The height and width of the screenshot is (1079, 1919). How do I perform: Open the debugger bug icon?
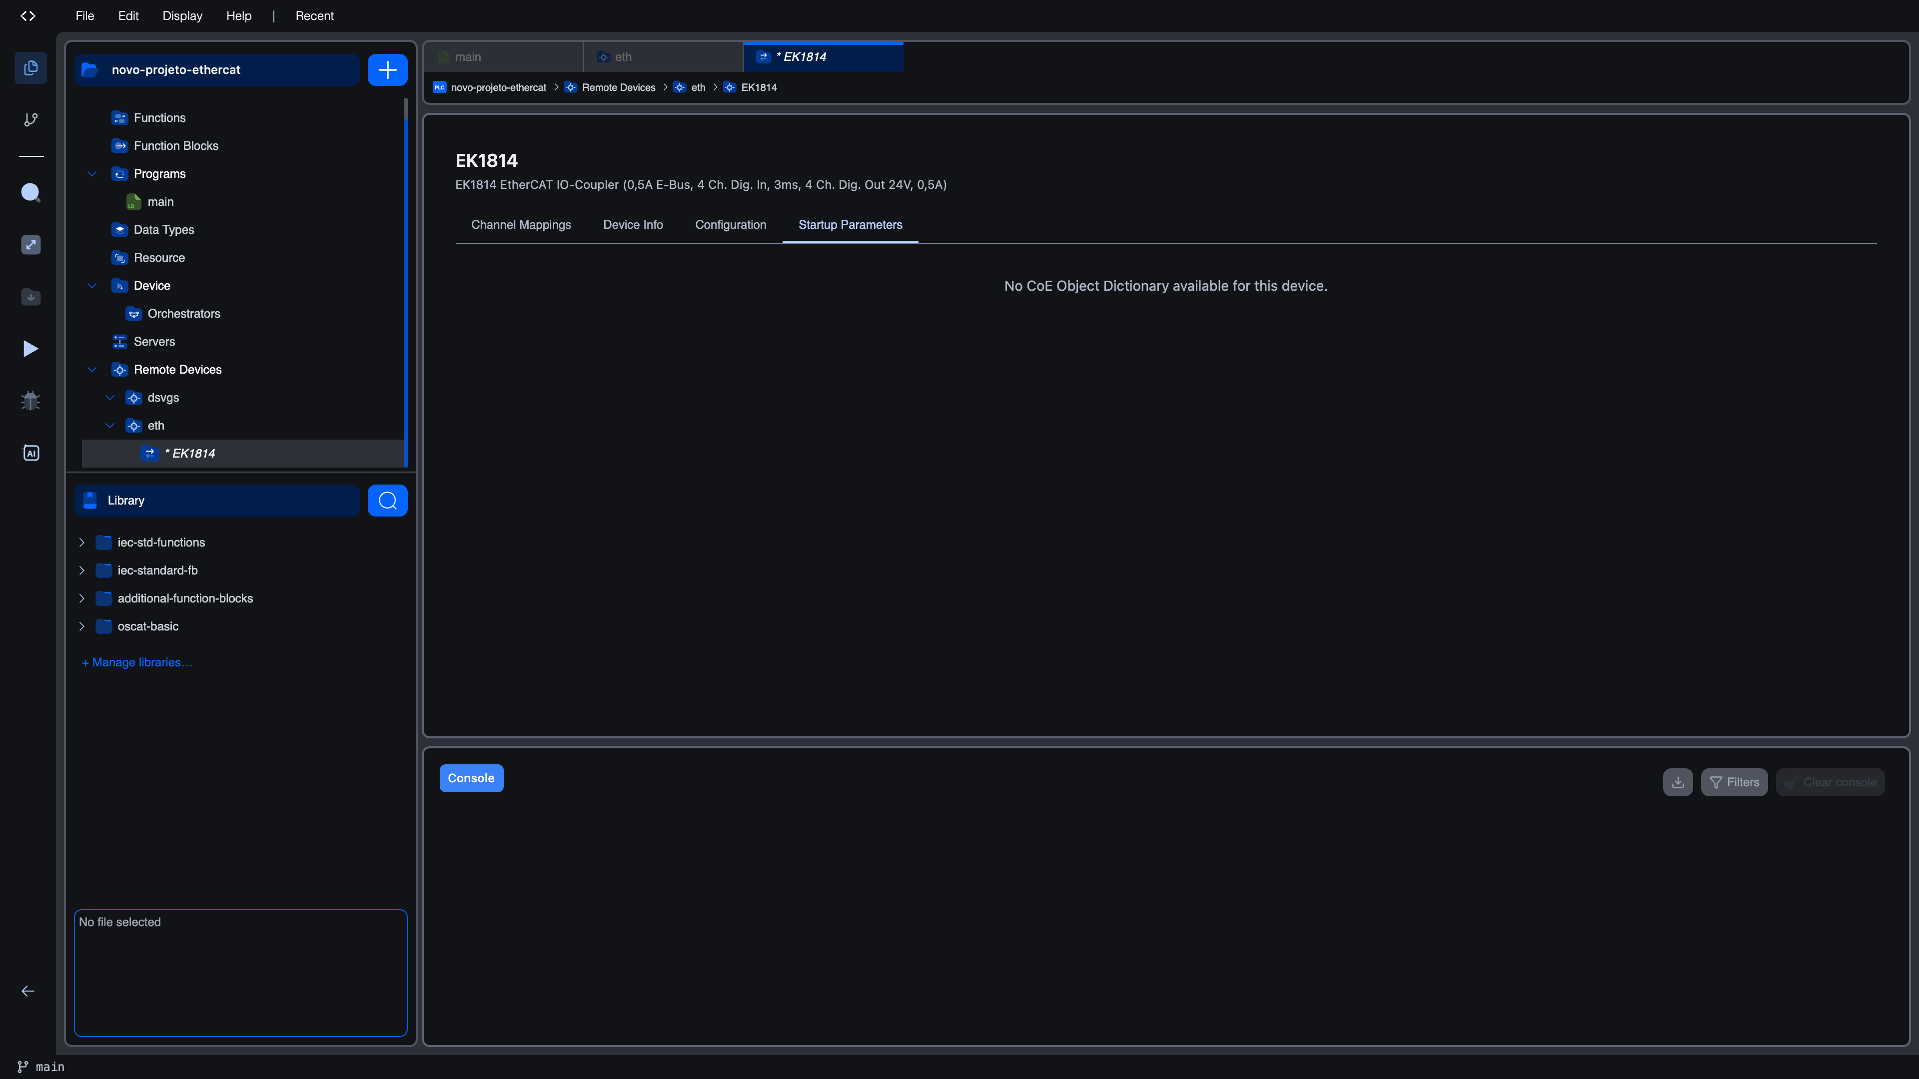point(30,401)
